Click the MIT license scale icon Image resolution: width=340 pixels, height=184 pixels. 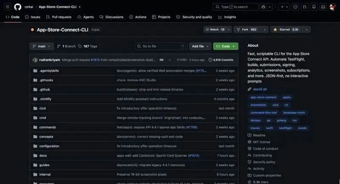coord(249,142)
